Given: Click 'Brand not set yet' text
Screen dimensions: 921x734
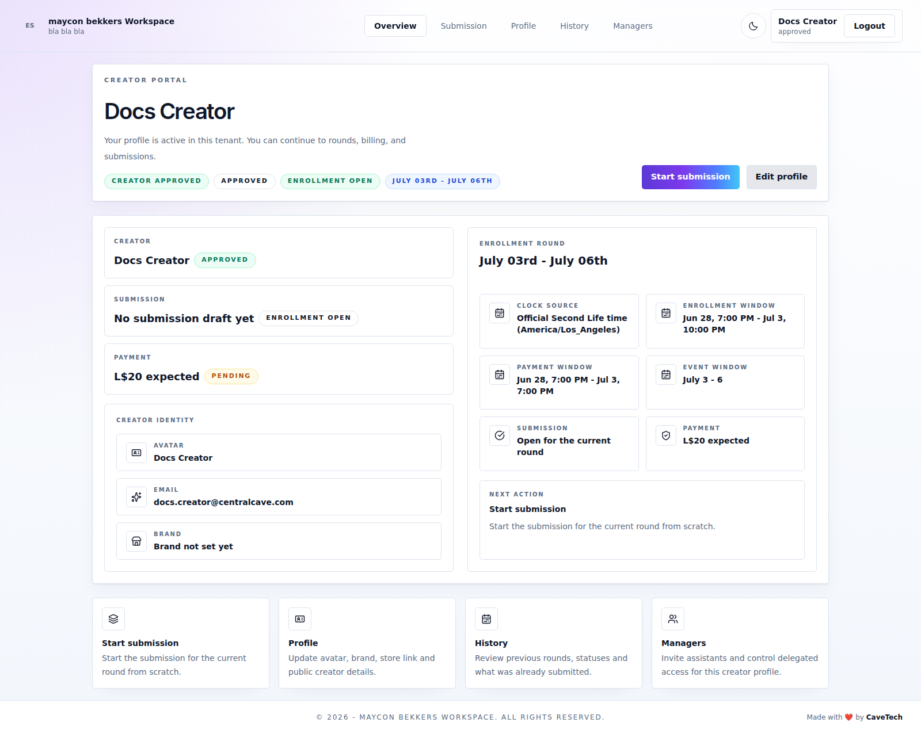Looking at the screenshot, I should (193, 546).
